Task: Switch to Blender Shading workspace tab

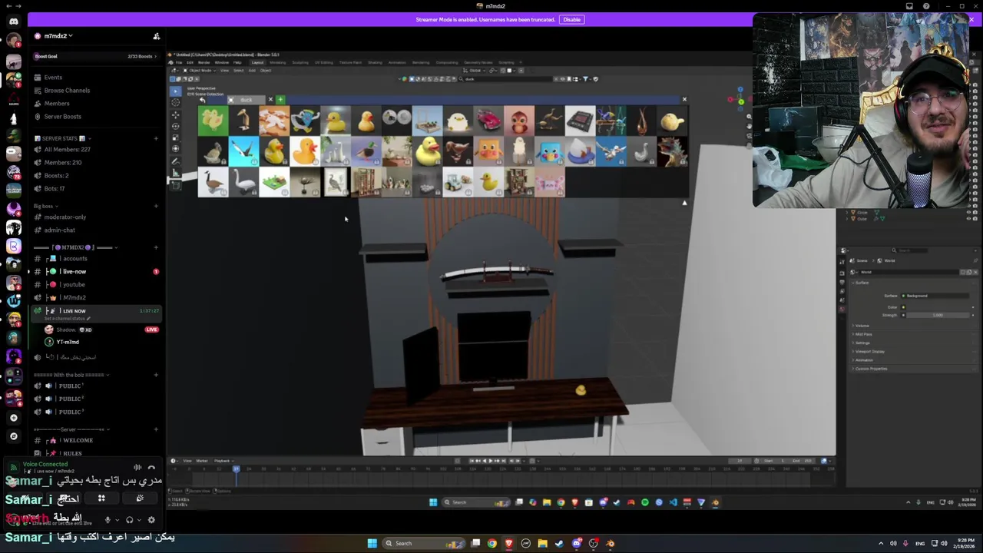Action: 375,62
